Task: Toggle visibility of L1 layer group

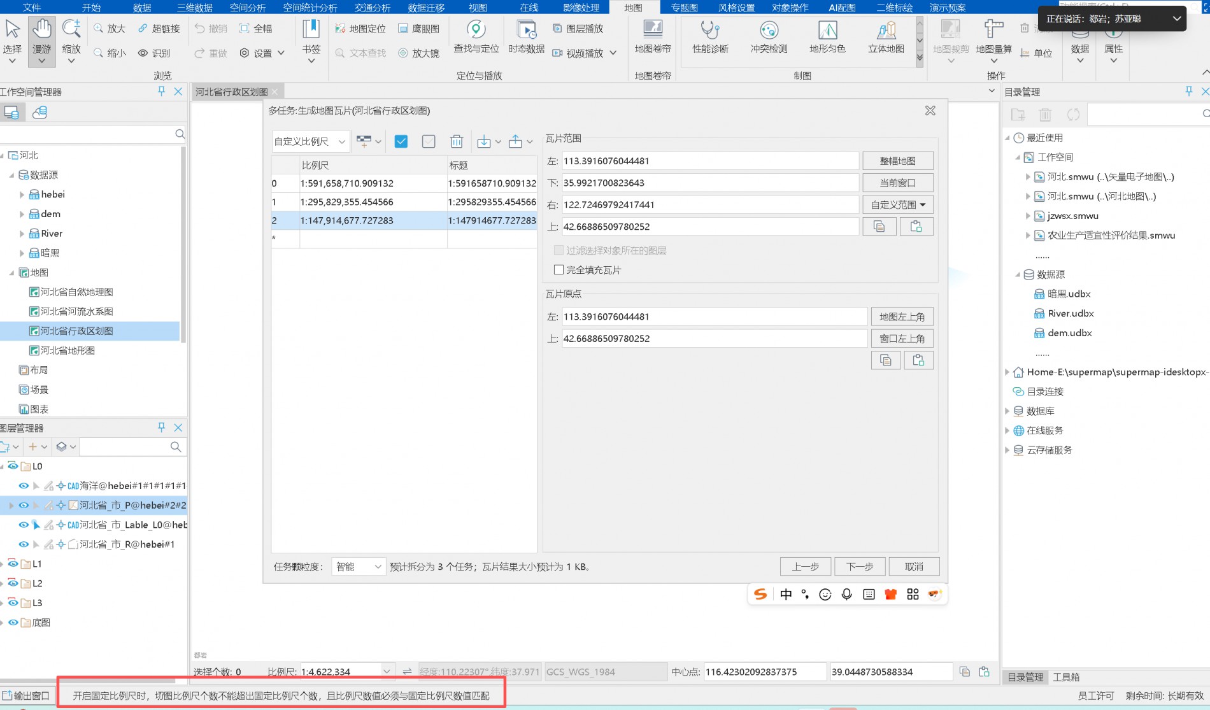Action: [13, 564]
